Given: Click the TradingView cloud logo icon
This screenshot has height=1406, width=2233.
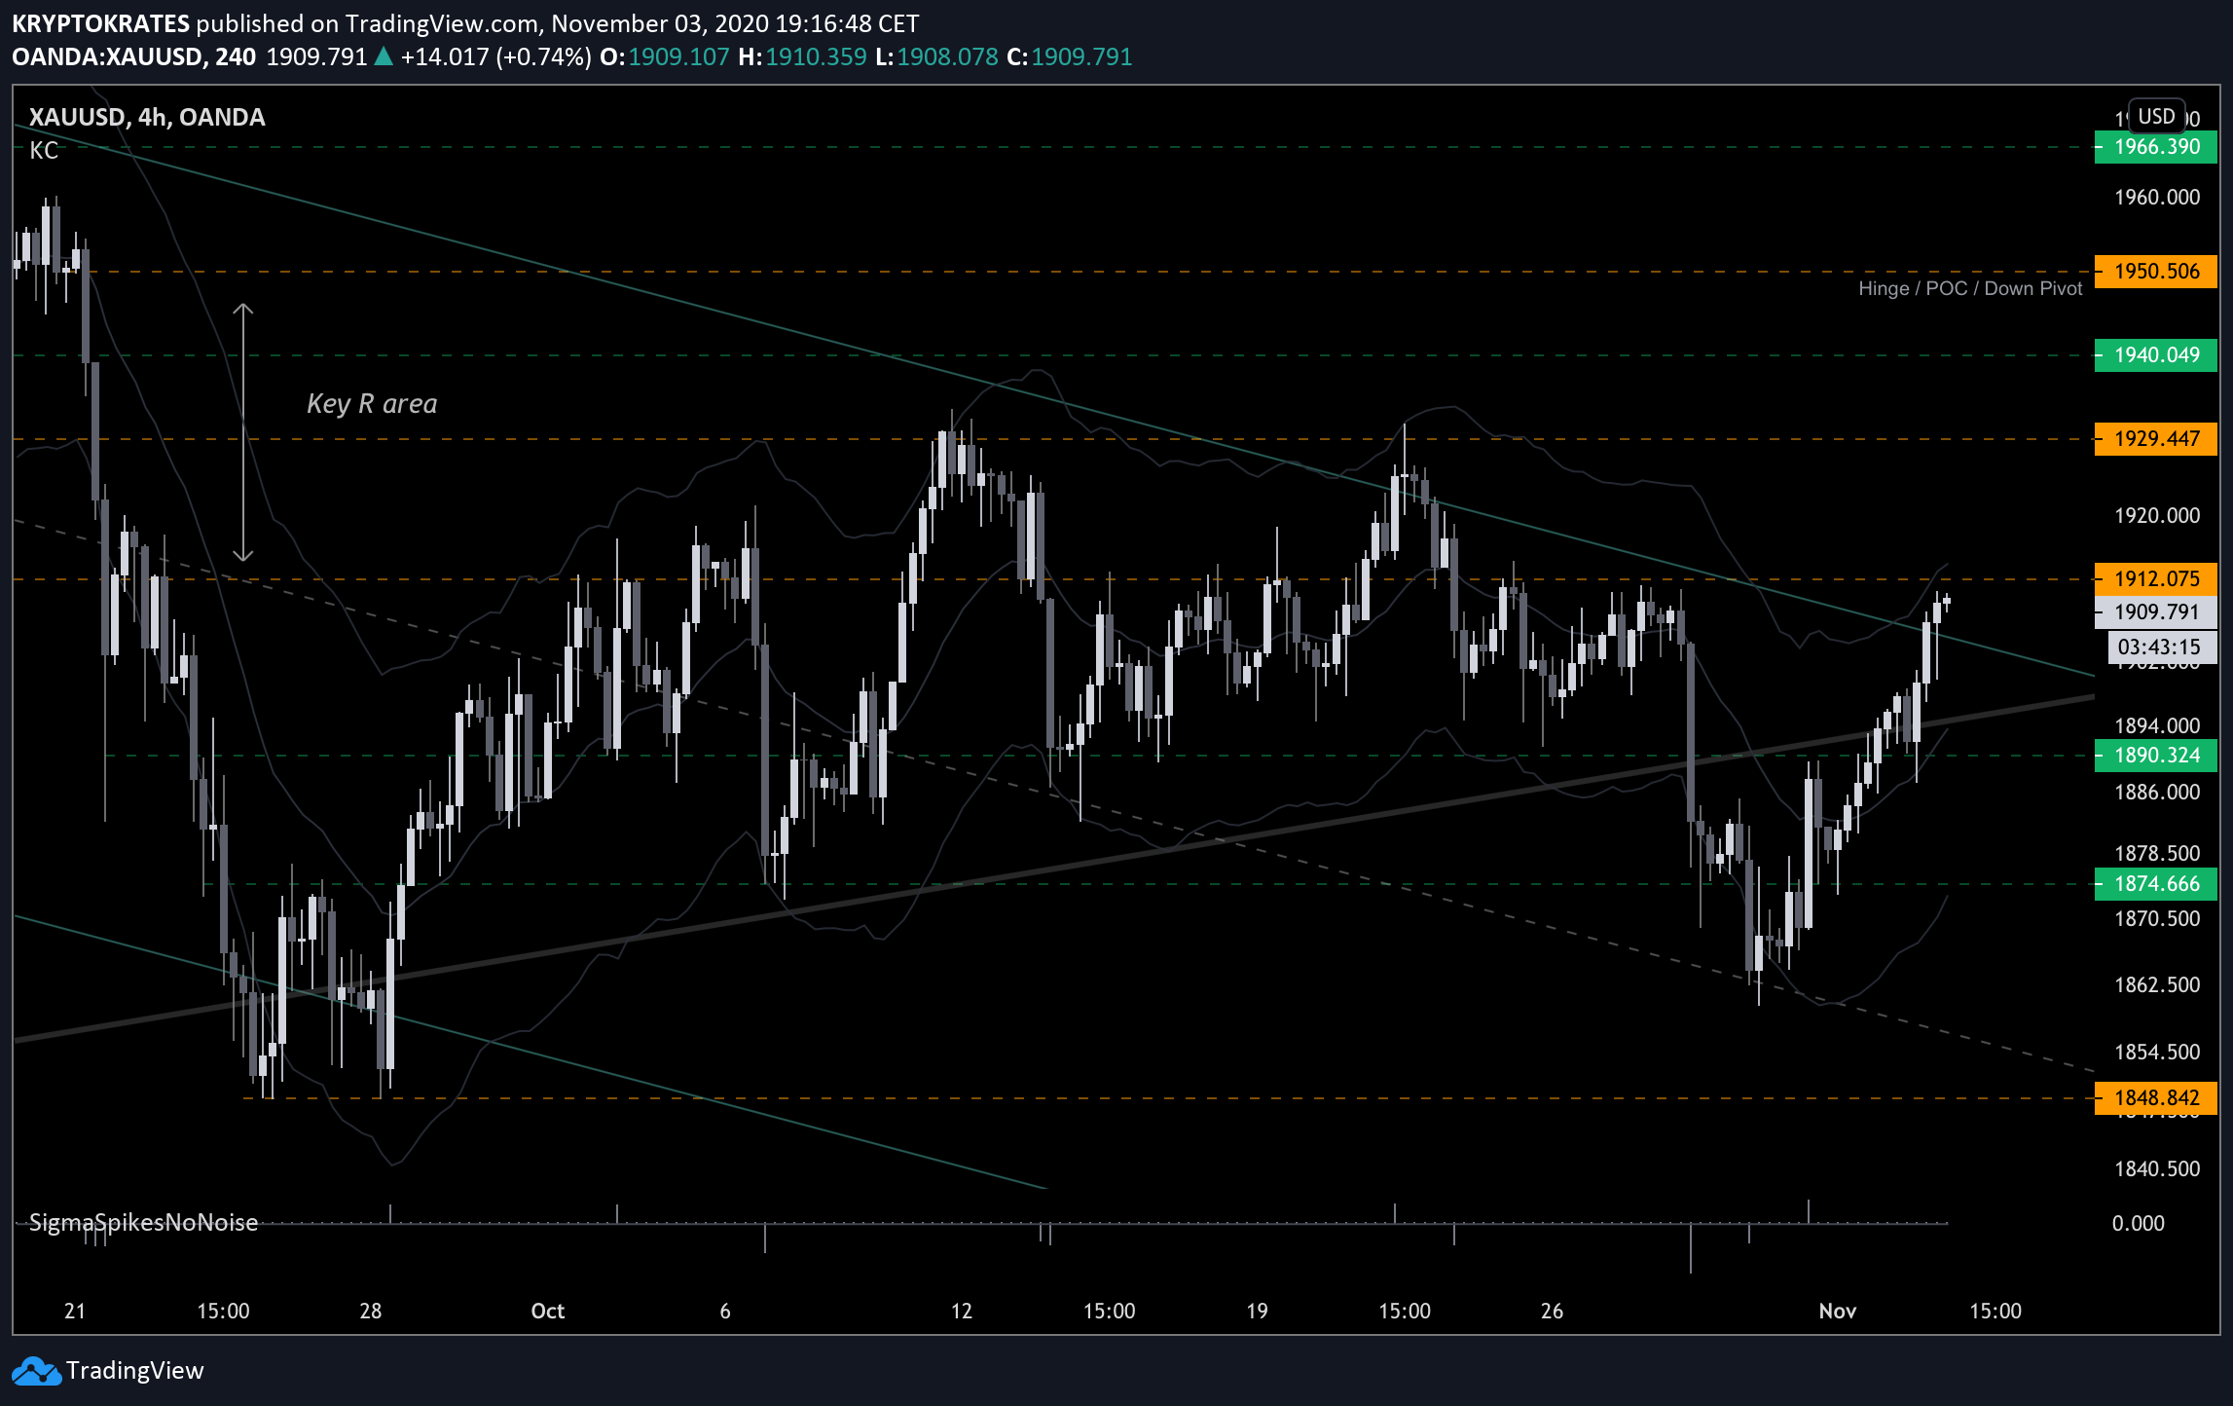Looking at the screenshot, I should [36, 1371].
